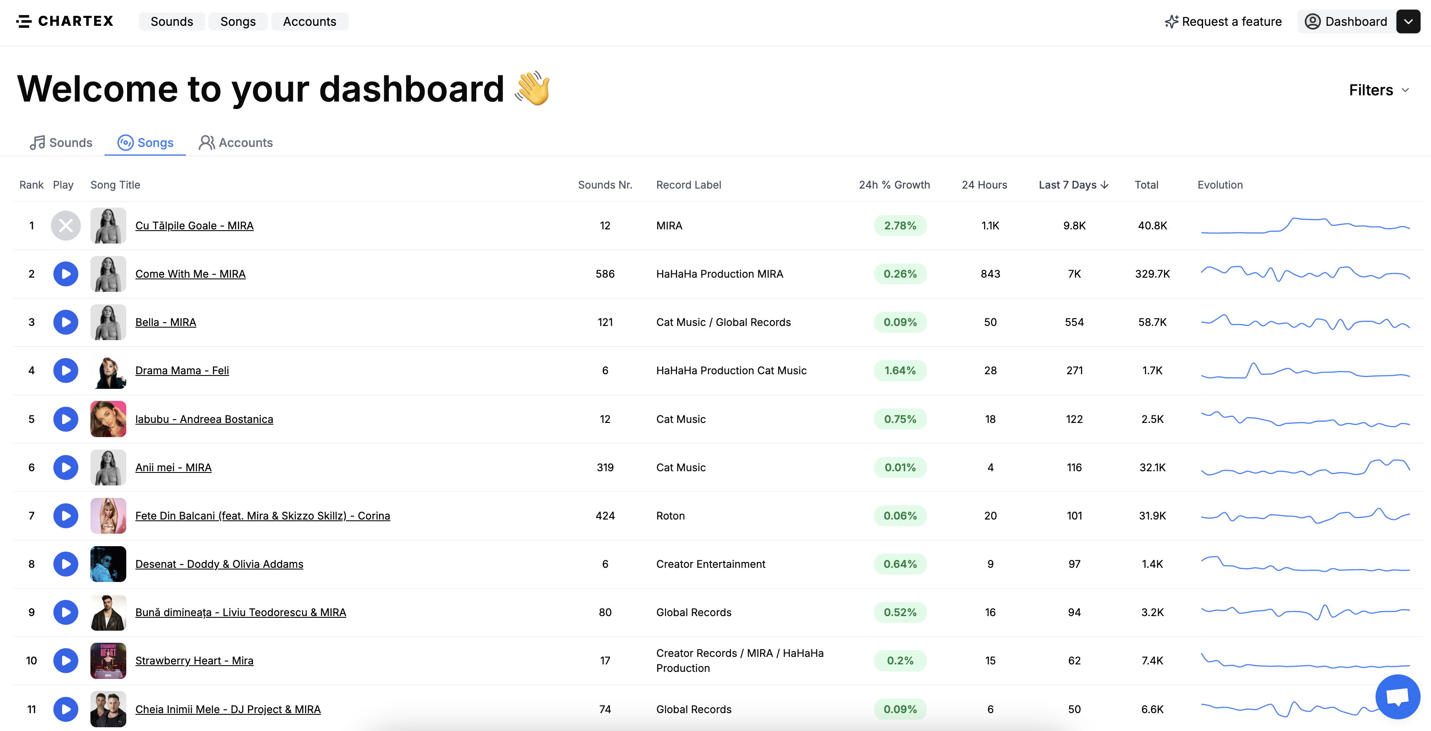Click the Sounds Nr. column header
Screen dimensions: 1431x731
tap(604, 185)
